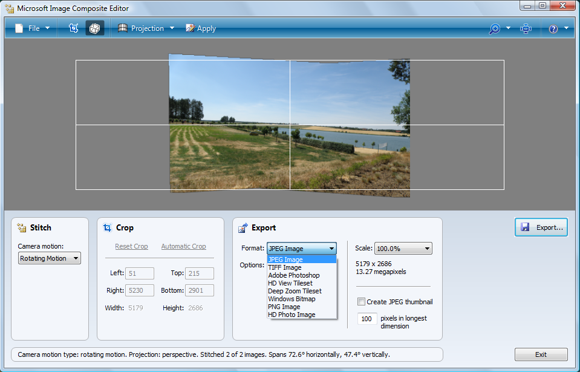The width and height of the screenshot is (580, 372).
Task: Click the Crop panel icon
Action: click(x=107, y=228)
